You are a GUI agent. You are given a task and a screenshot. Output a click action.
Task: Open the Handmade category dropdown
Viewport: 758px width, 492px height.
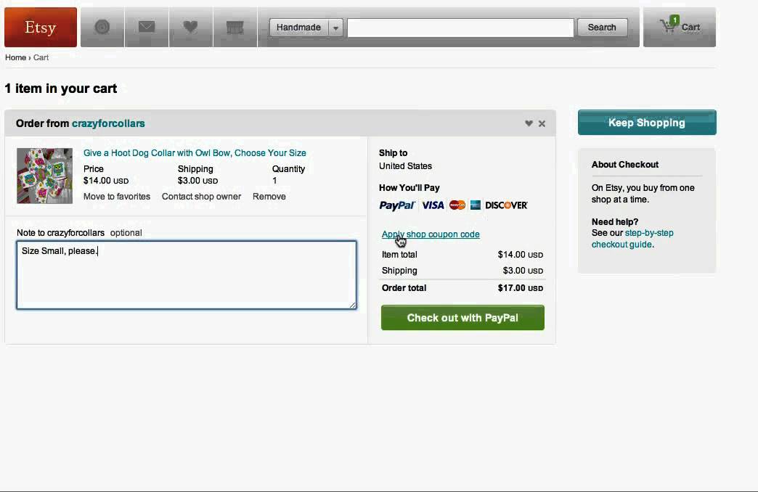point(306,28)
